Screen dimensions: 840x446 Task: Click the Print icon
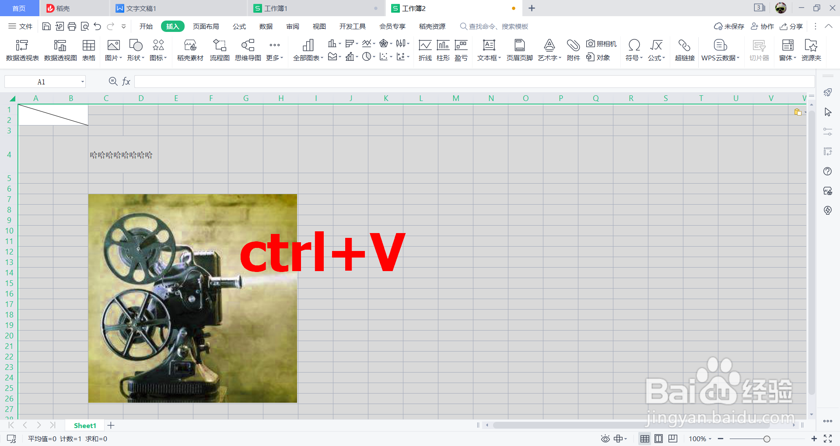coord(72,26)
